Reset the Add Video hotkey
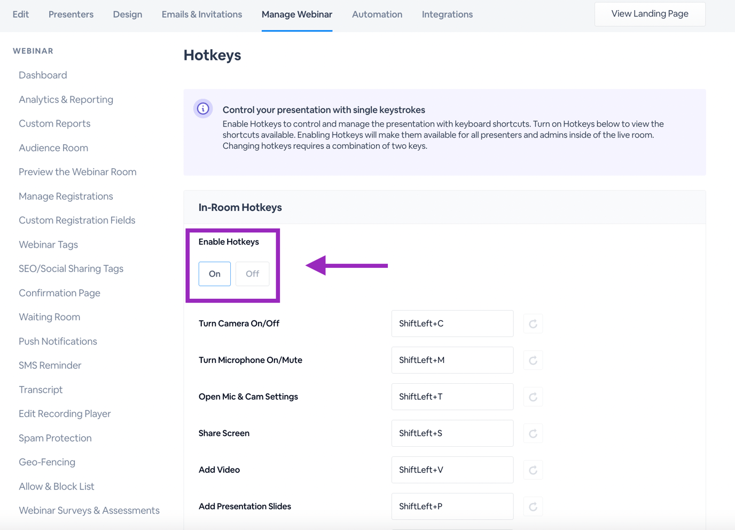This screenshot has height=530, width=735. [x=533, y=470]
